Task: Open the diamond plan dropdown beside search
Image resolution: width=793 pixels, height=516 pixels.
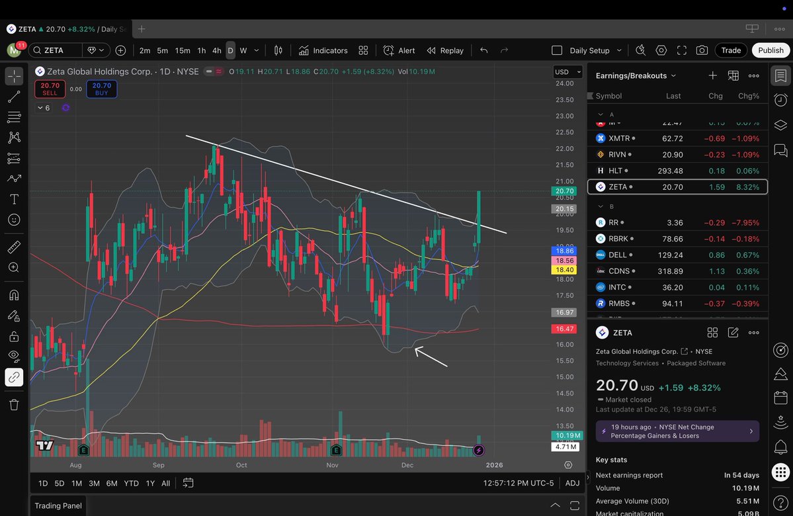Action: 96,50
